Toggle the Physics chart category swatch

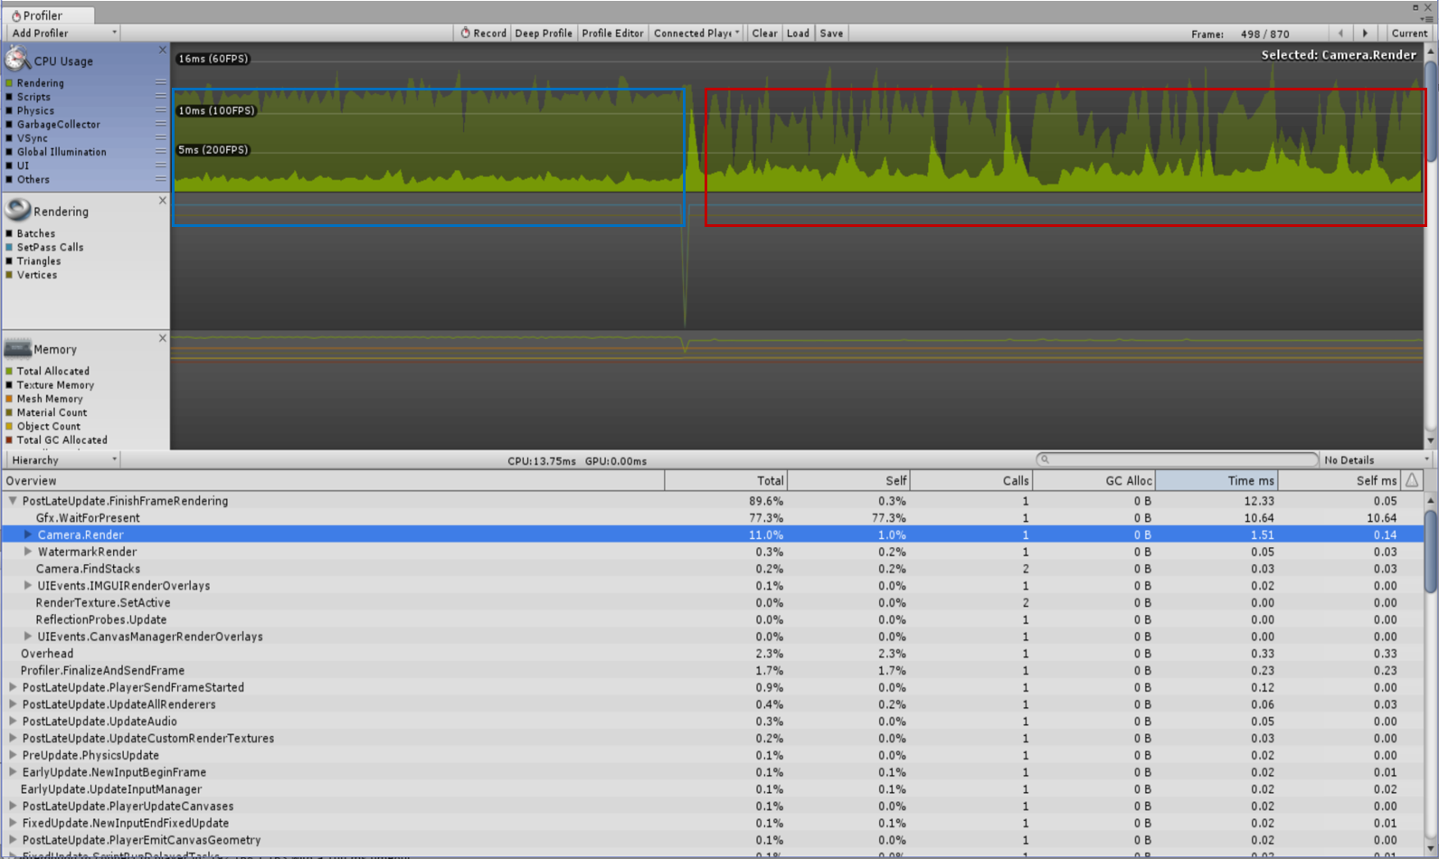[9, 110]
